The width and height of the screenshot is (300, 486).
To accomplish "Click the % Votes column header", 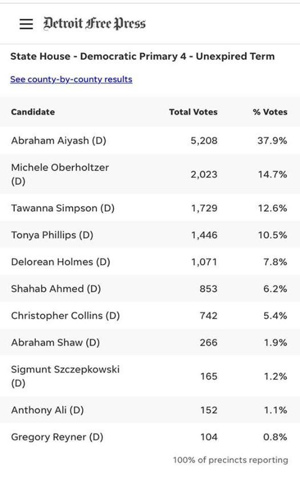I will (270, 112).
